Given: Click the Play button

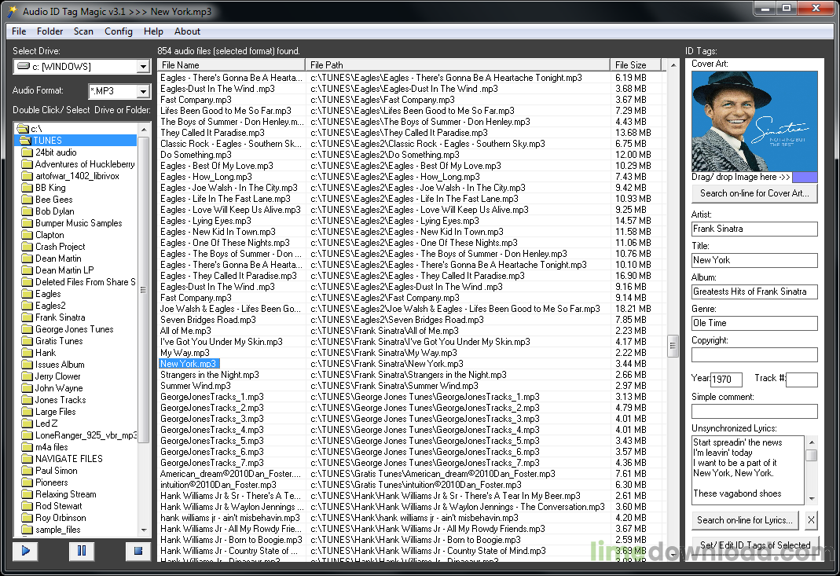Looking at the screenshot, I should [25, 551].
